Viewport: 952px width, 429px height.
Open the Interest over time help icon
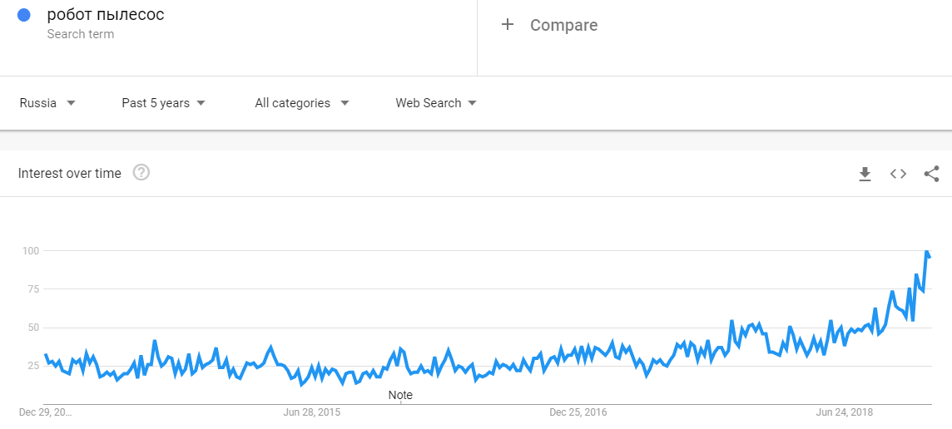(x=141, y=173)
